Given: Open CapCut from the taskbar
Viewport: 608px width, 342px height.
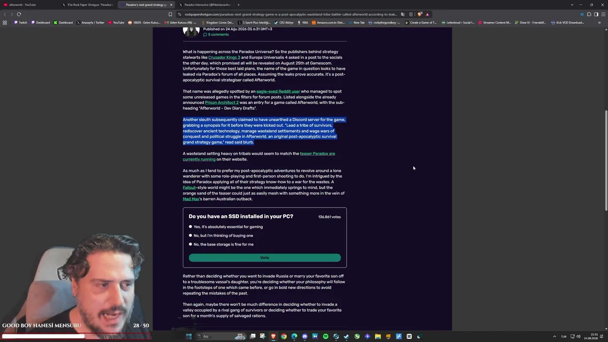Looking at the screenshot, I should pos(409,336).
